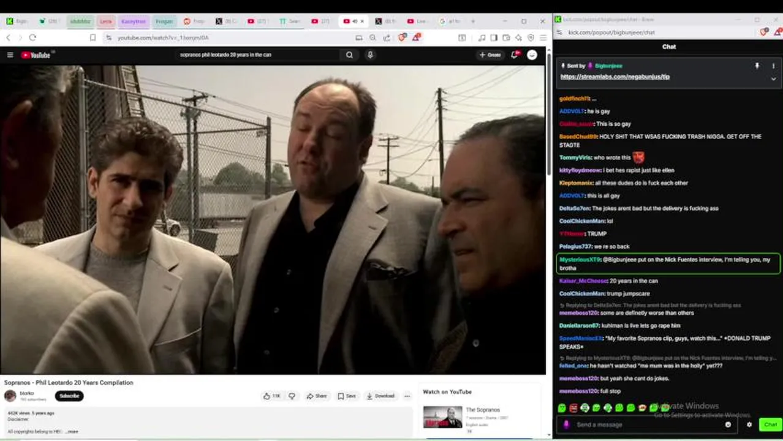Bookmark page icon in YouTube browser
The height and width of the screenshot is (441, 783).
click(x=93, y=37)
